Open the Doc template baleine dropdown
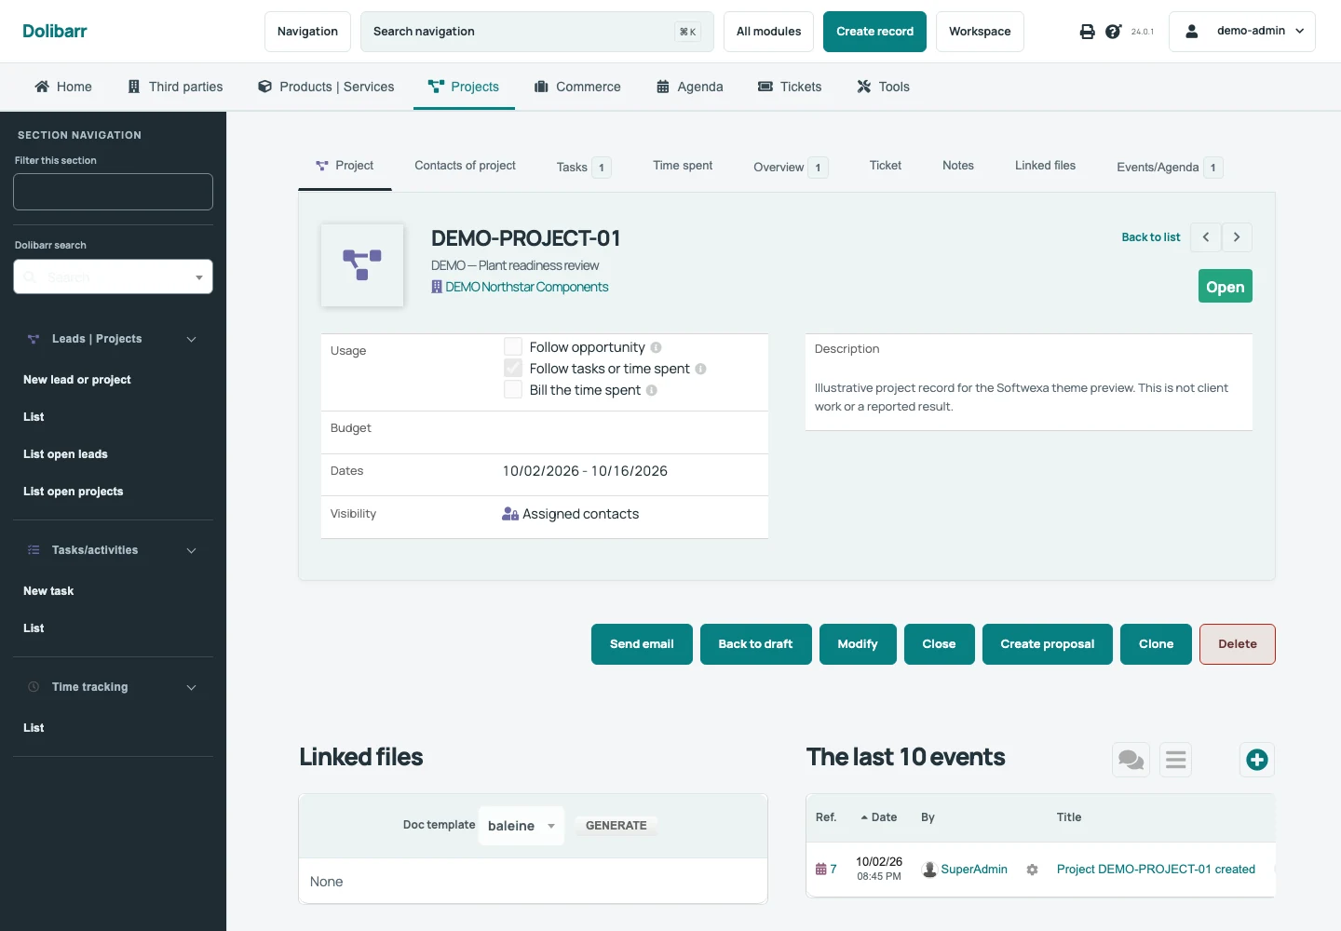Image resolution: width=1341 pixels, height=931 pixels. pos(521,826)
